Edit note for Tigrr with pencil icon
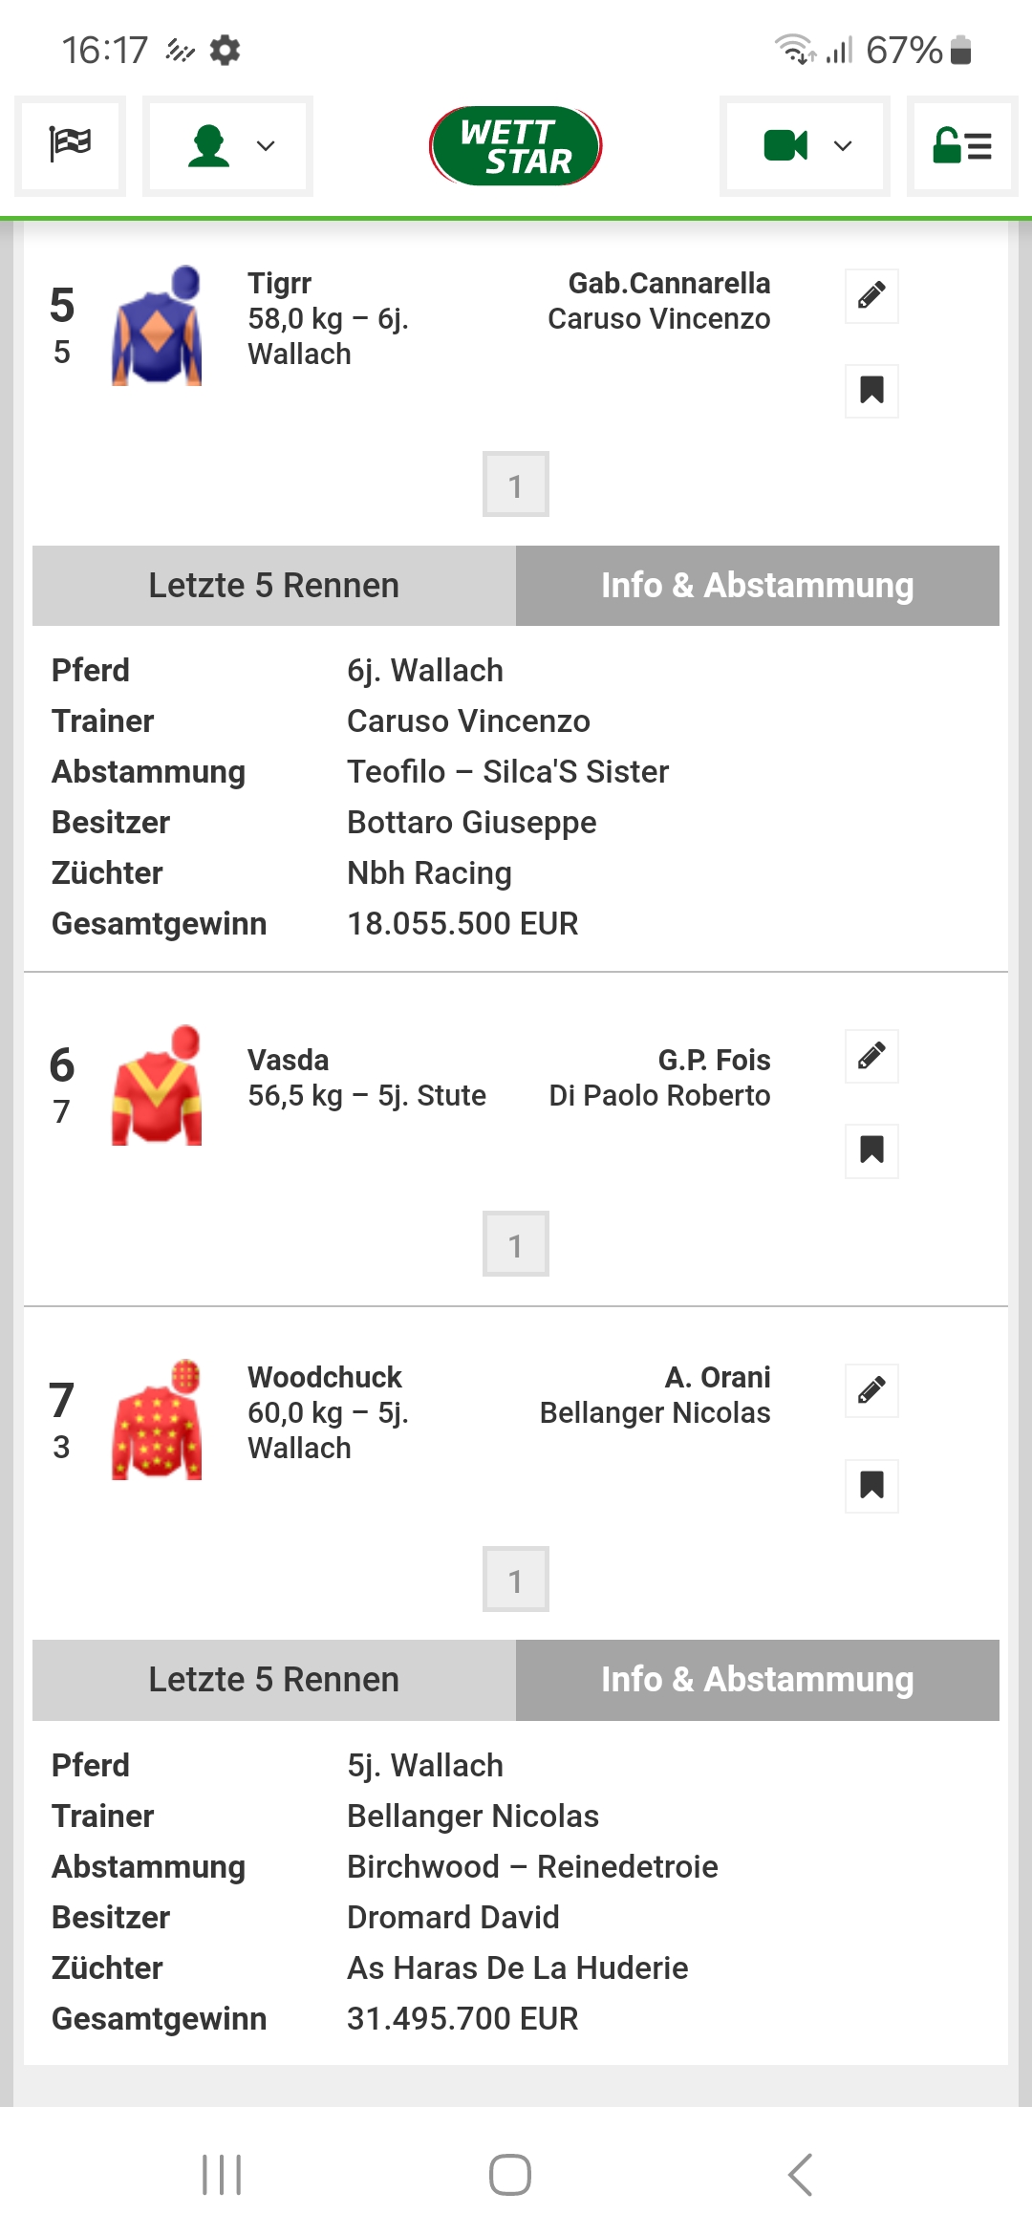1032x2236 pixels. tap(871, 296)
